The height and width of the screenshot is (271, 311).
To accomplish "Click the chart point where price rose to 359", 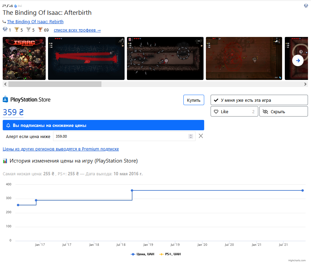I will 132,190.
